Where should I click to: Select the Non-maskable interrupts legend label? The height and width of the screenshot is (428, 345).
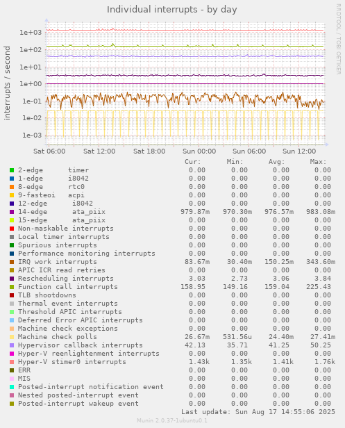click(66, 229)
